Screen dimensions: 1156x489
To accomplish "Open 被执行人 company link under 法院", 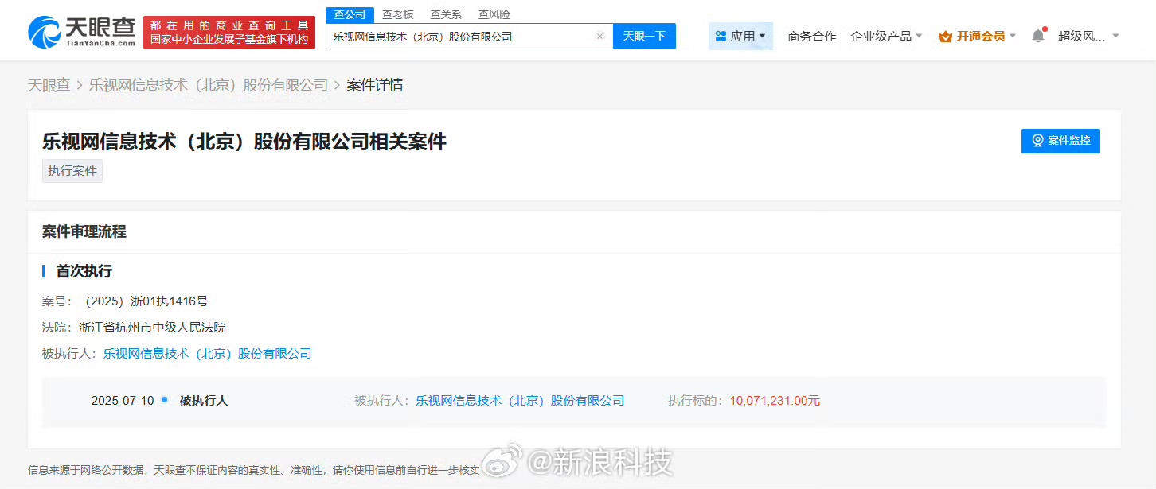I will [207, 354].
